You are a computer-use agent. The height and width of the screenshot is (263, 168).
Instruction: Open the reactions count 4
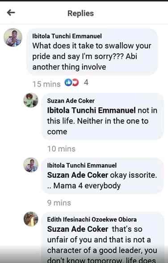pos(86,83)
